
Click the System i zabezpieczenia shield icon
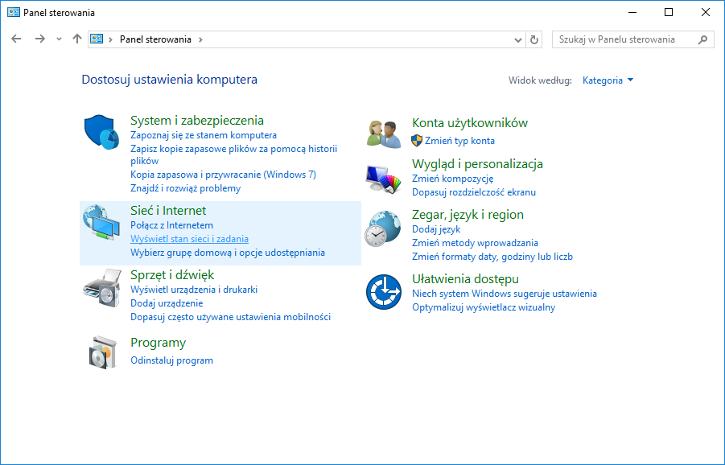(x=101, y=131)
